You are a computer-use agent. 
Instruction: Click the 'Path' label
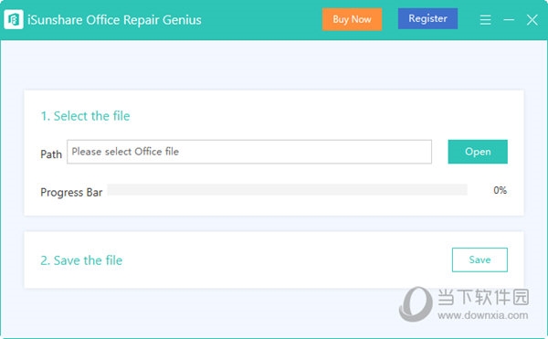(x=51, y=154)
